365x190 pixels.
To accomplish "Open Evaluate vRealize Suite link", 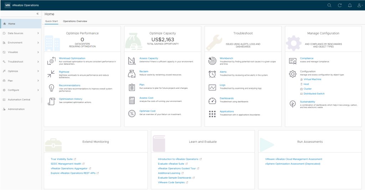I will [x=171, y=164].
